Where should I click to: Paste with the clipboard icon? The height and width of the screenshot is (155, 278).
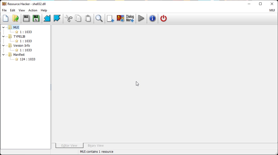click(88, 18)
